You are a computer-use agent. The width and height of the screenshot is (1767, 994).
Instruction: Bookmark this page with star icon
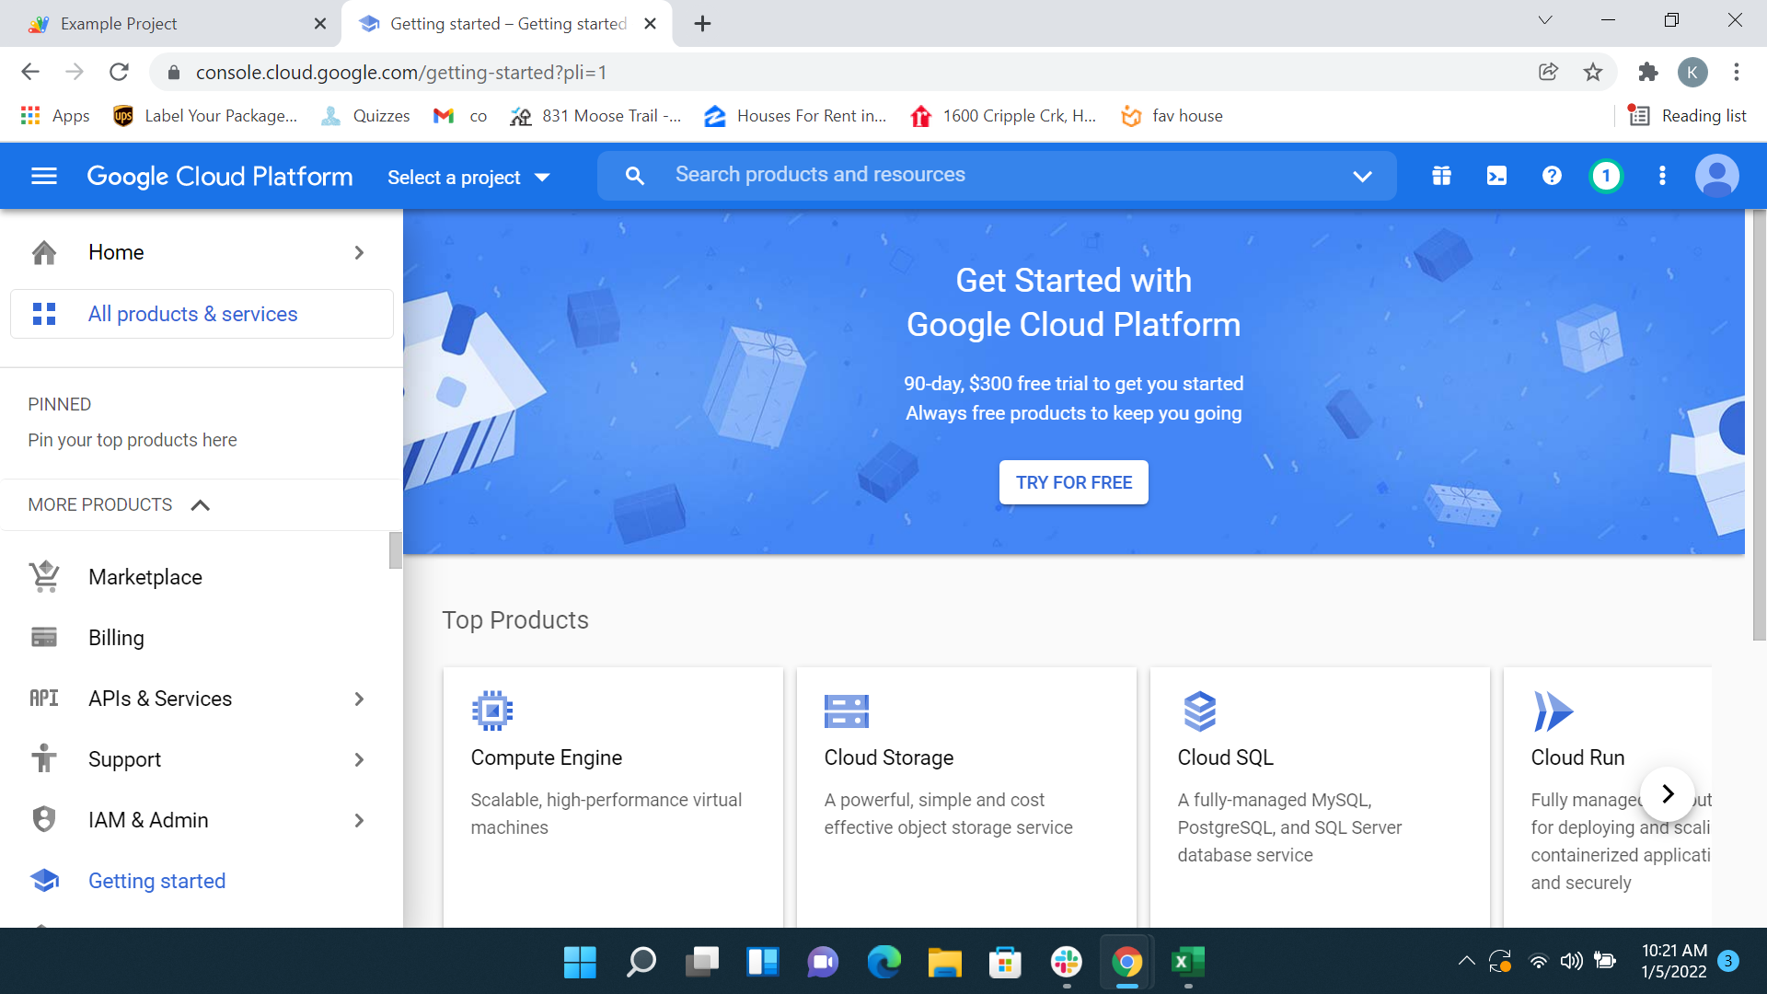coord(1593,72)
